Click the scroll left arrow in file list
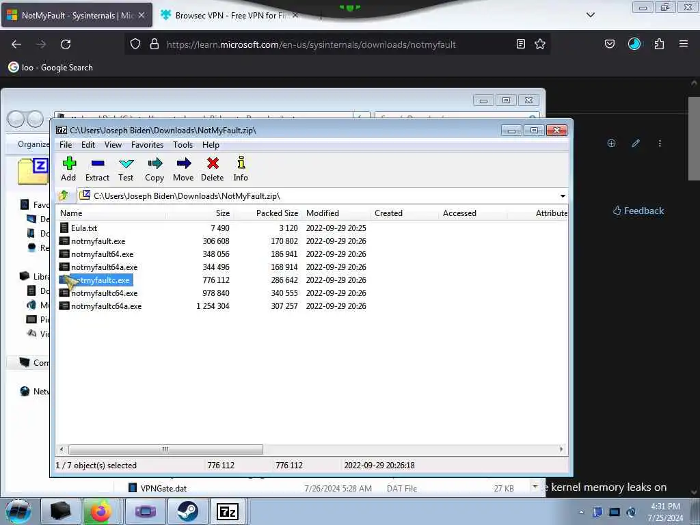Viewport: 700px width, 525px height. pos(62,449)
